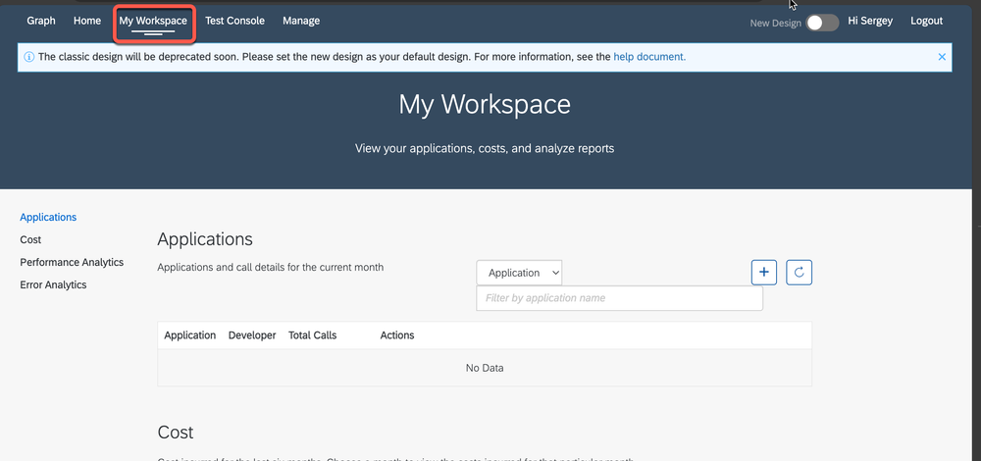
Task: Select Applications in the side navigation
Action: (48, 218)
